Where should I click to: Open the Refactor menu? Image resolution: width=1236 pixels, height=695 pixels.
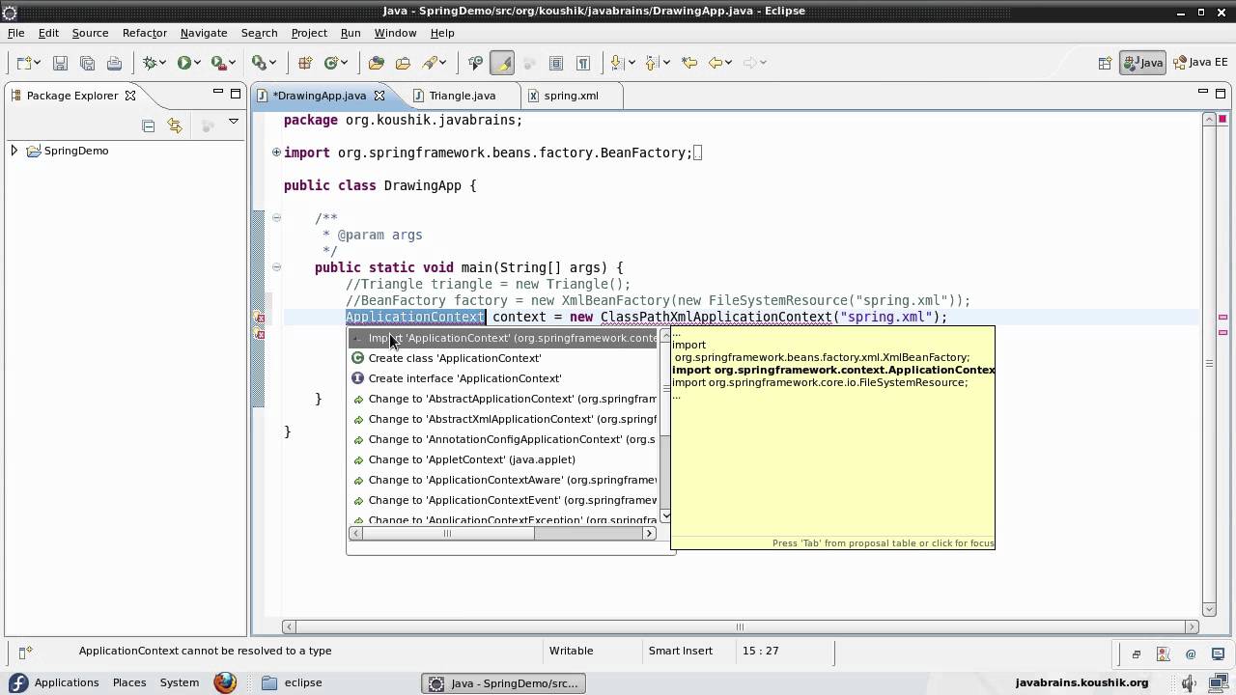(145, 33)
